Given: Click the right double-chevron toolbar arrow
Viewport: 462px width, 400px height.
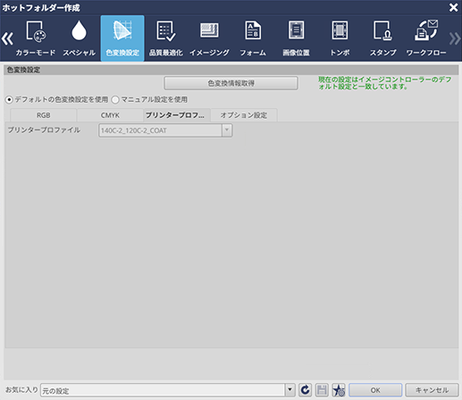Looking at the screenshot, I should 455,38.
